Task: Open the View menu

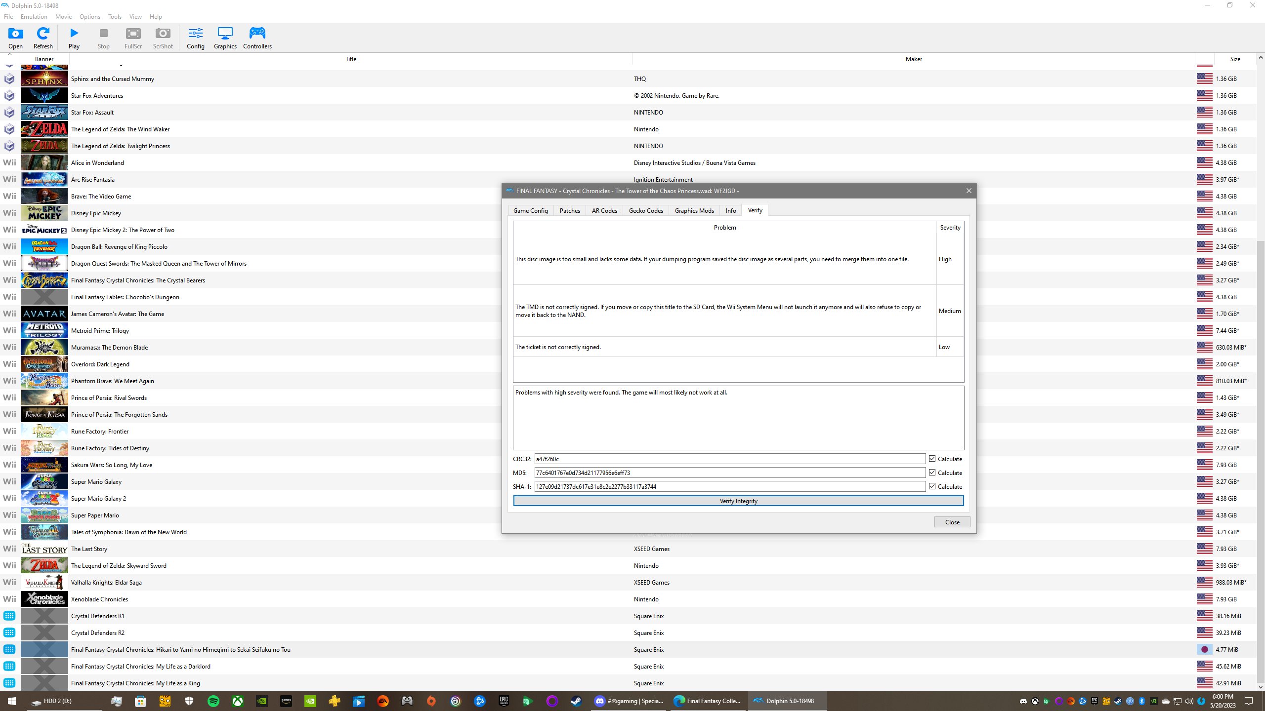Action: point(135,17)
